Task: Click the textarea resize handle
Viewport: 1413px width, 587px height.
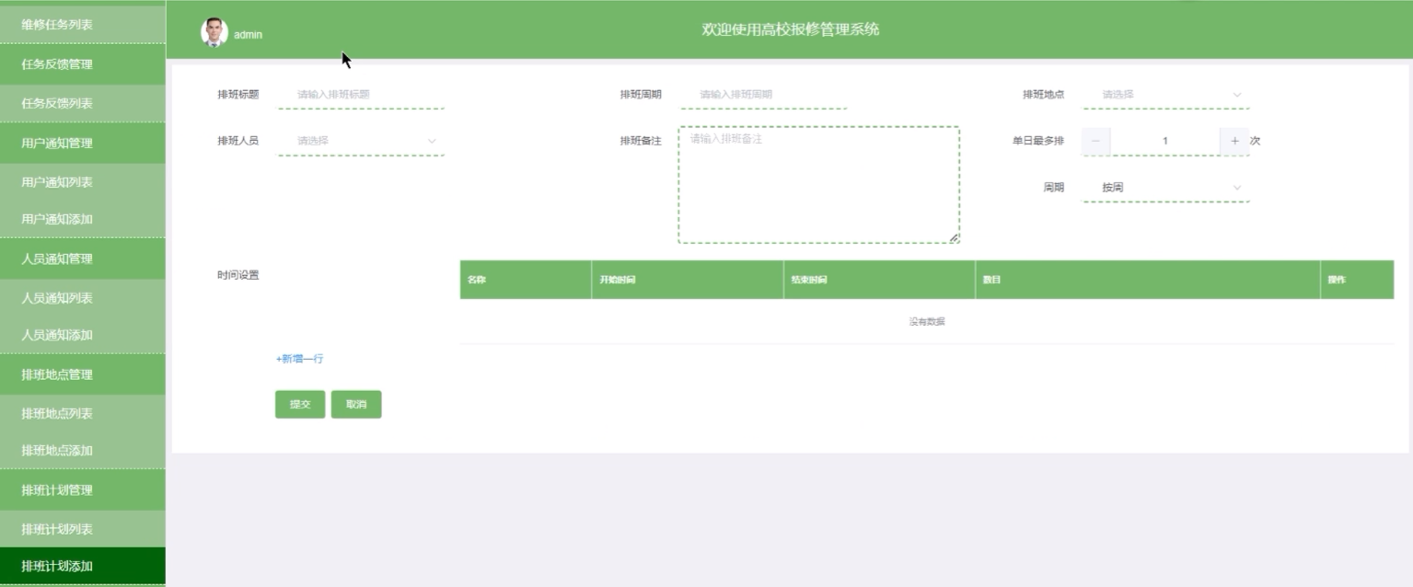Action: click(954, 238)
